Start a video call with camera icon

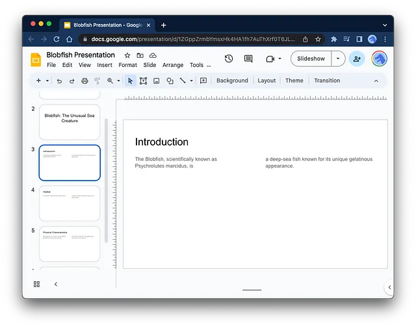270,59
